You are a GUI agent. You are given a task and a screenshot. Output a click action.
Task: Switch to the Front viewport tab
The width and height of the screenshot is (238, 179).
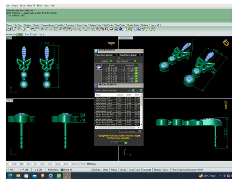tap(27, 34)
